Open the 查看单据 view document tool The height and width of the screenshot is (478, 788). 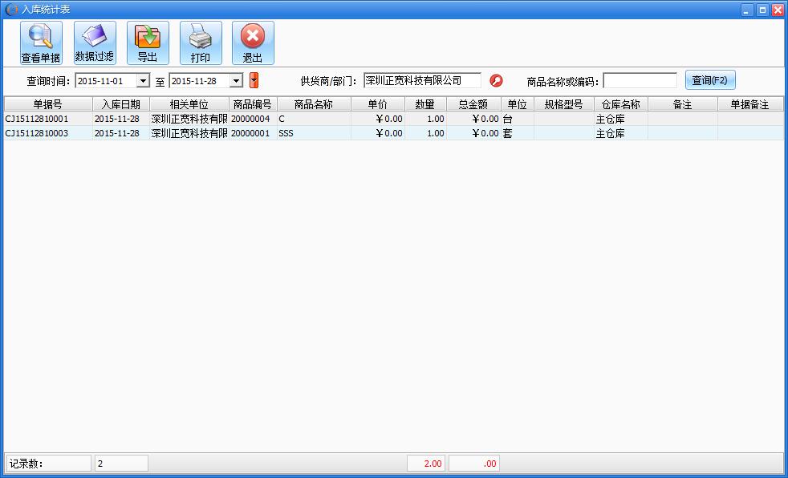tap(41, 43)
